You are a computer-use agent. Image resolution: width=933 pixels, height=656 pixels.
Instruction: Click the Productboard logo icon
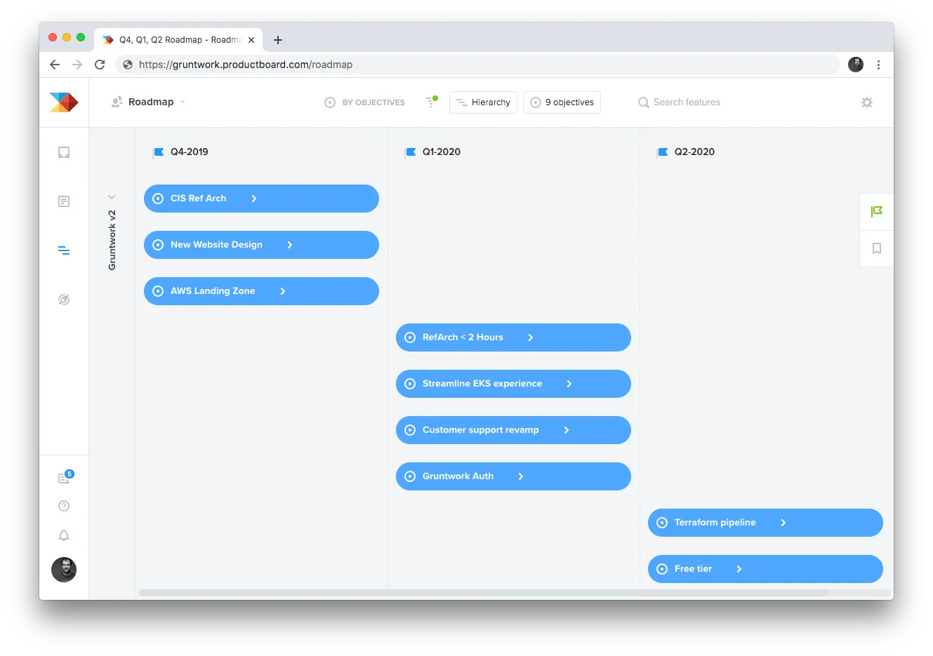click(x=64, y=102)
